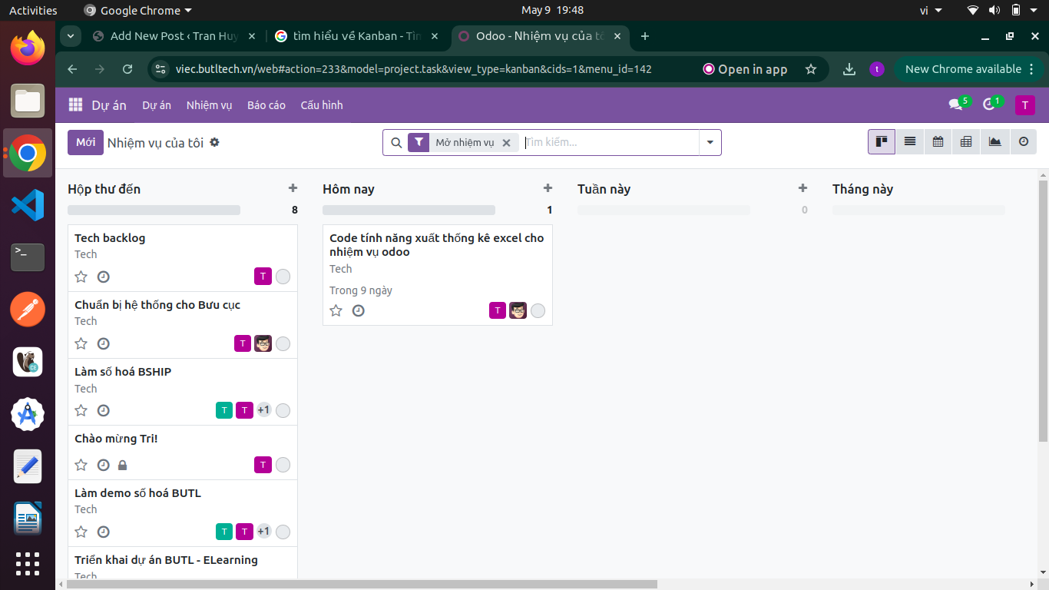Click the clock activity icon on Code tính năng card
The image size is (1049, 590).
tap(358, 310)
